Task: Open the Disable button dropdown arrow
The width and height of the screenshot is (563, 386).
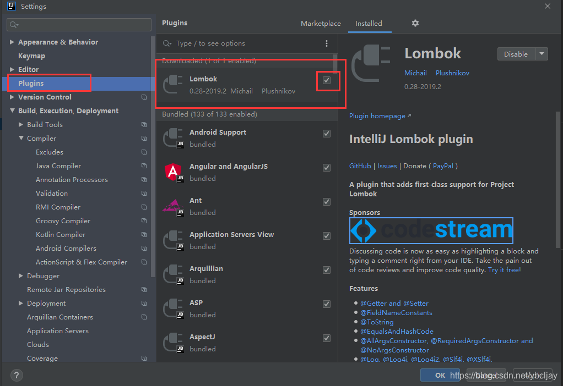Action: pos(542,54)
